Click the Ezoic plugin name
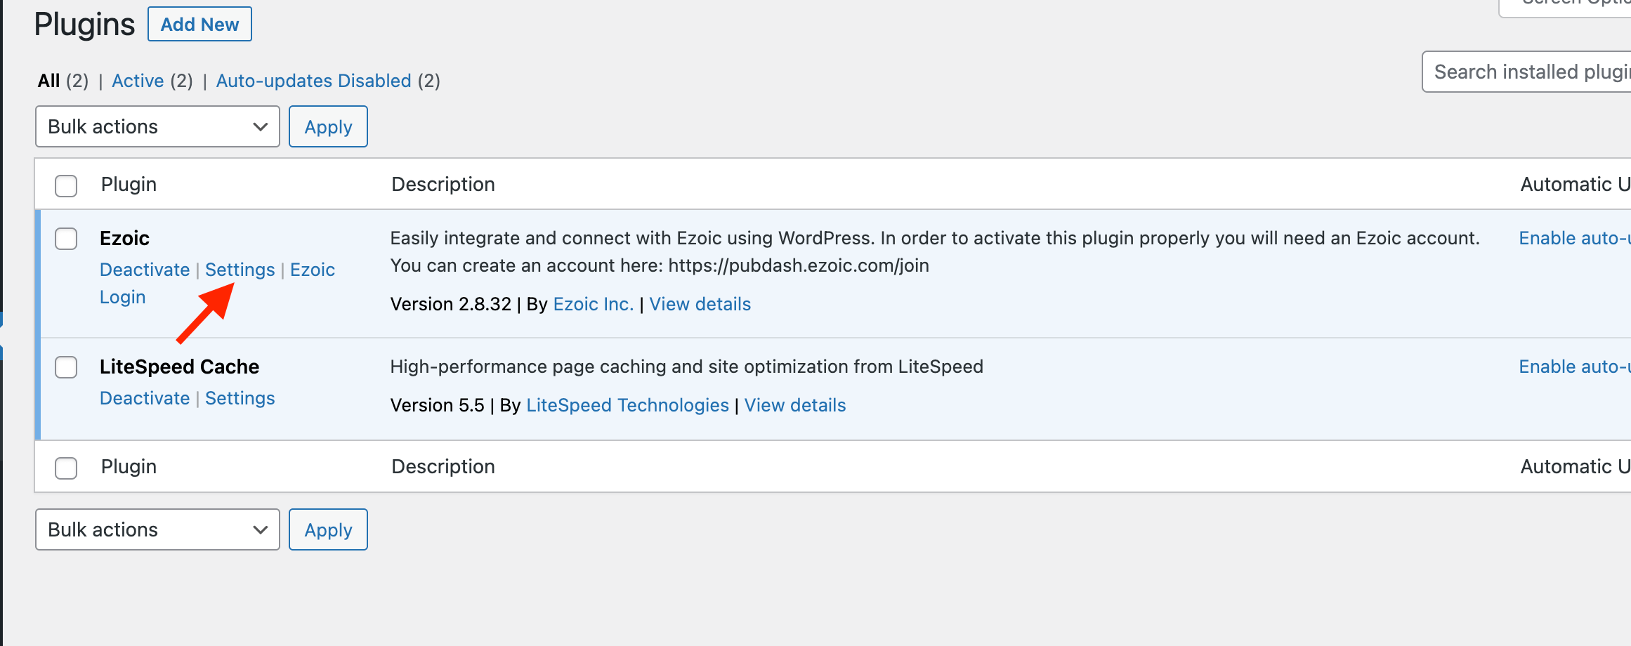 pyautogui.click(x=124, y=238)
